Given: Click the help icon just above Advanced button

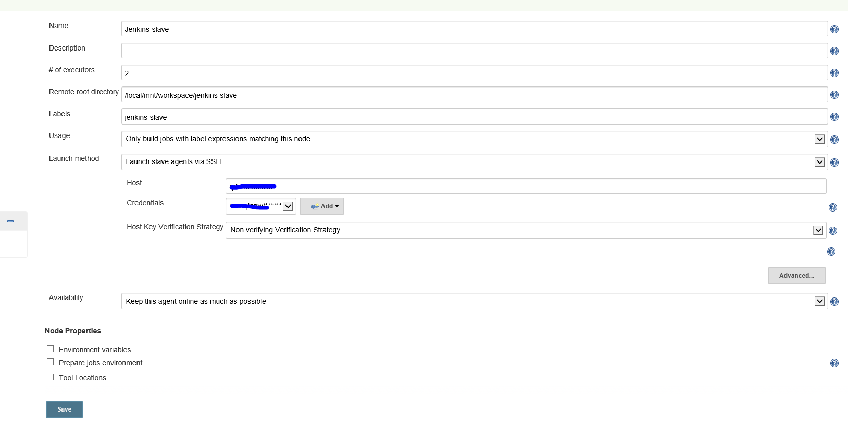Looking at the screenshot, I should coord(831,252).
